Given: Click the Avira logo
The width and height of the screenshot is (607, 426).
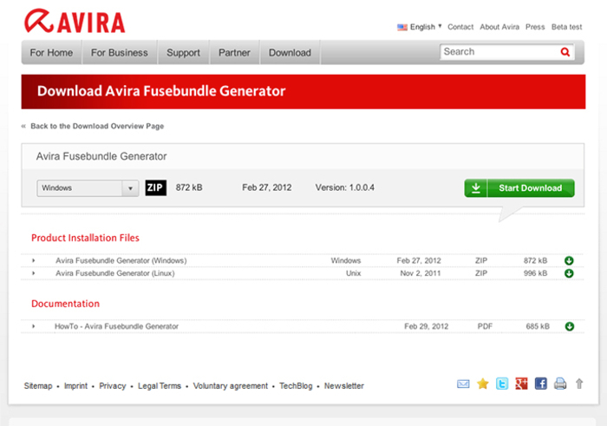Looking at the screenshot, I should (75, 22).
